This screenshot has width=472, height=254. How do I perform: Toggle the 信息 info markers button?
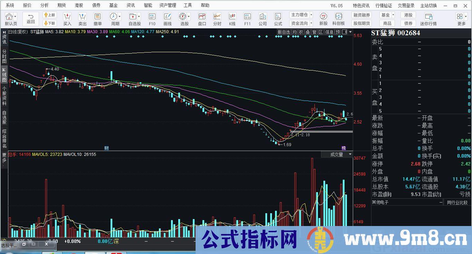(329, 32)
